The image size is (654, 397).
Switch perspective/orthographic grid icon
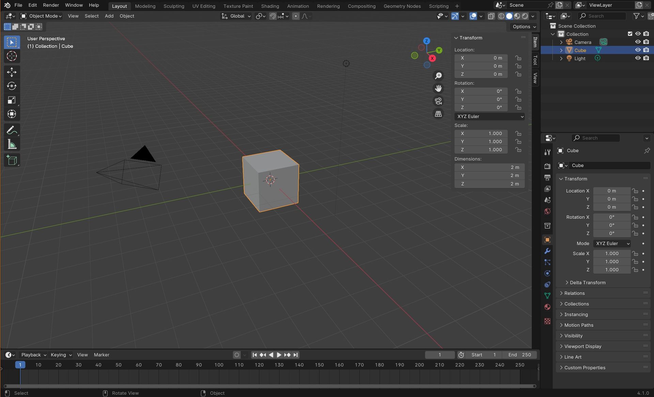[438, 113]
